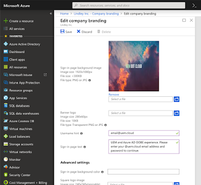Open the Resource groups icon

[x=6, y=90]
